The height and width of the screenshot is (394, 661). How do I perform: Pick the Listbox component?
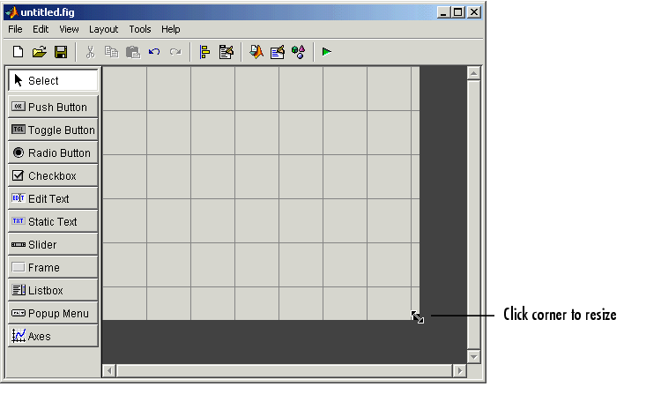point(53,290)
